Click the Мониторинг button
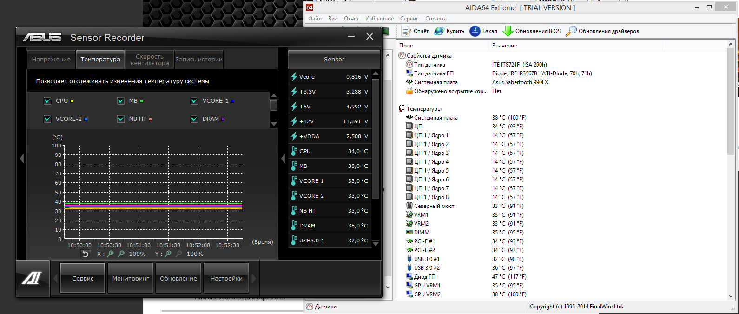 [x=131, y=278]
